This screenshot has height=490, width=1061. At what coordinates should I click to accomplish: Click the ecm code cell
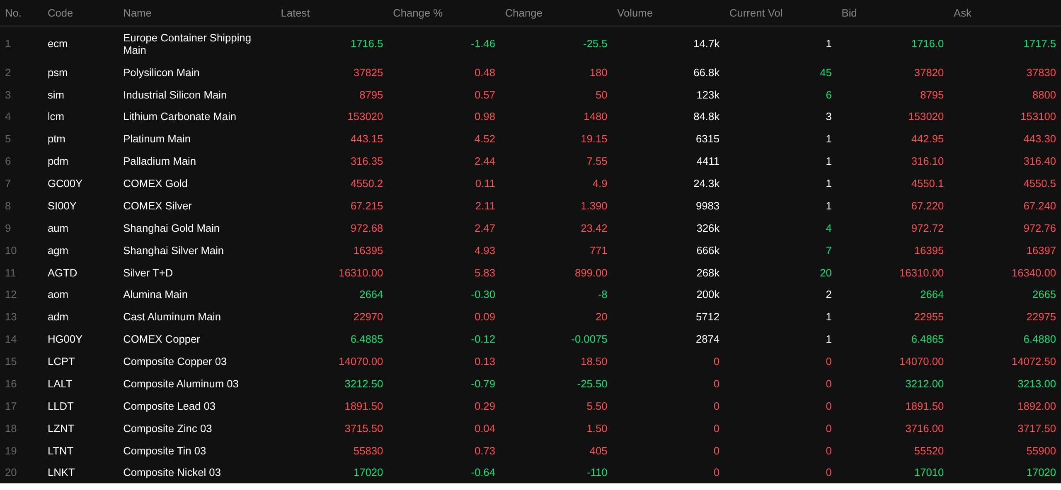[58, 44]
